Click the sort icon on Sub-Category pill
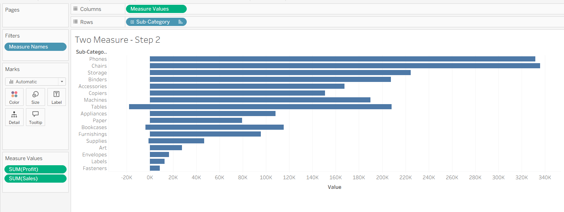 (x=180, y=22)
